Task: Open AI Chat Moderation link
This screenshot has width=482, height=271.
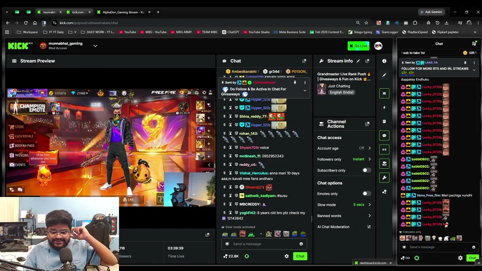Action: 344,227
